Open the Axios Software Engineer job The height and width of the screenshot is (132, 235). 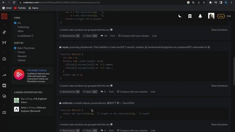pos(33,109)
